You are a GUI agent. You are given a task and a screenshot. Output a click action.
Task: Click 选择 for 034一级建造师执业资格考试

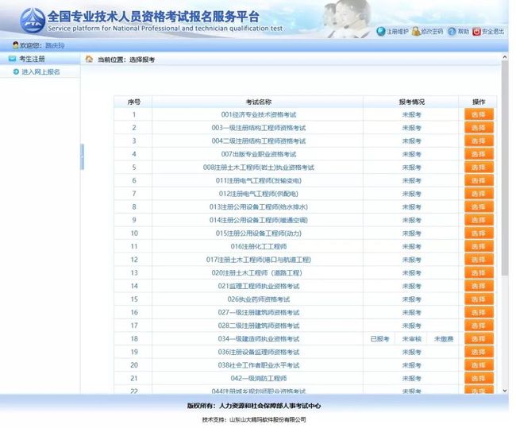click(x=479, y=338)
